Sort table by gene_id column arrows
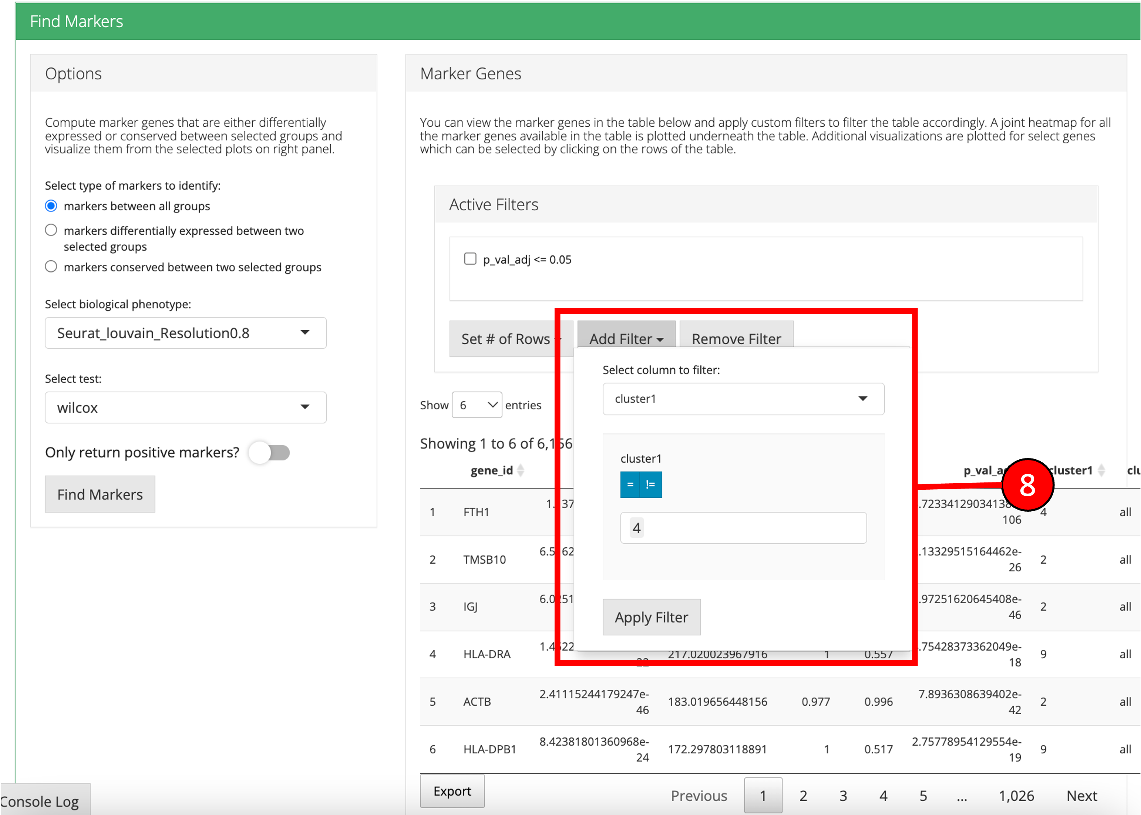Screen dimensions: 1141x815 point(521,470)
